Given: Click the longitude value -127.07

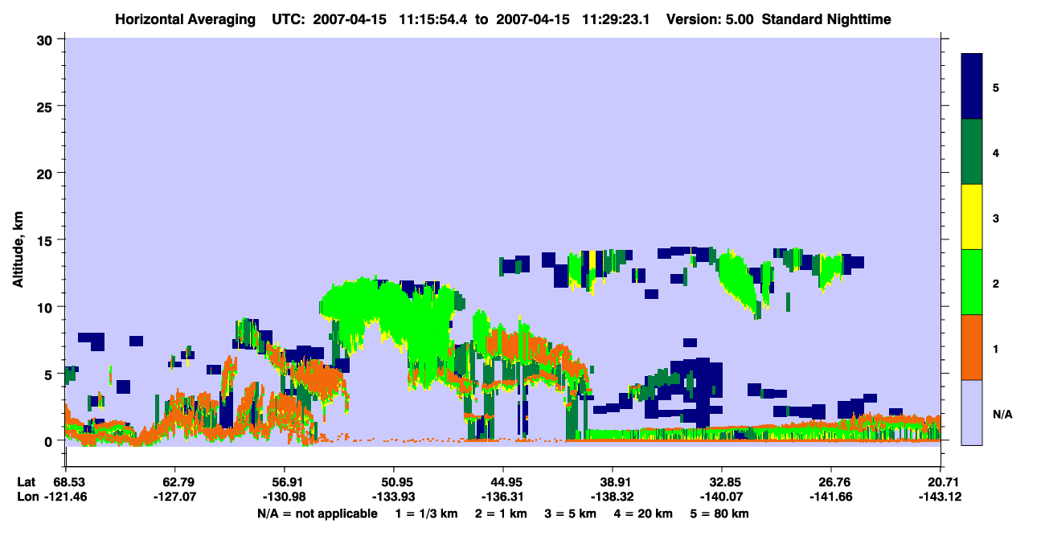Looking at the screenshot, I should [174, 497].
